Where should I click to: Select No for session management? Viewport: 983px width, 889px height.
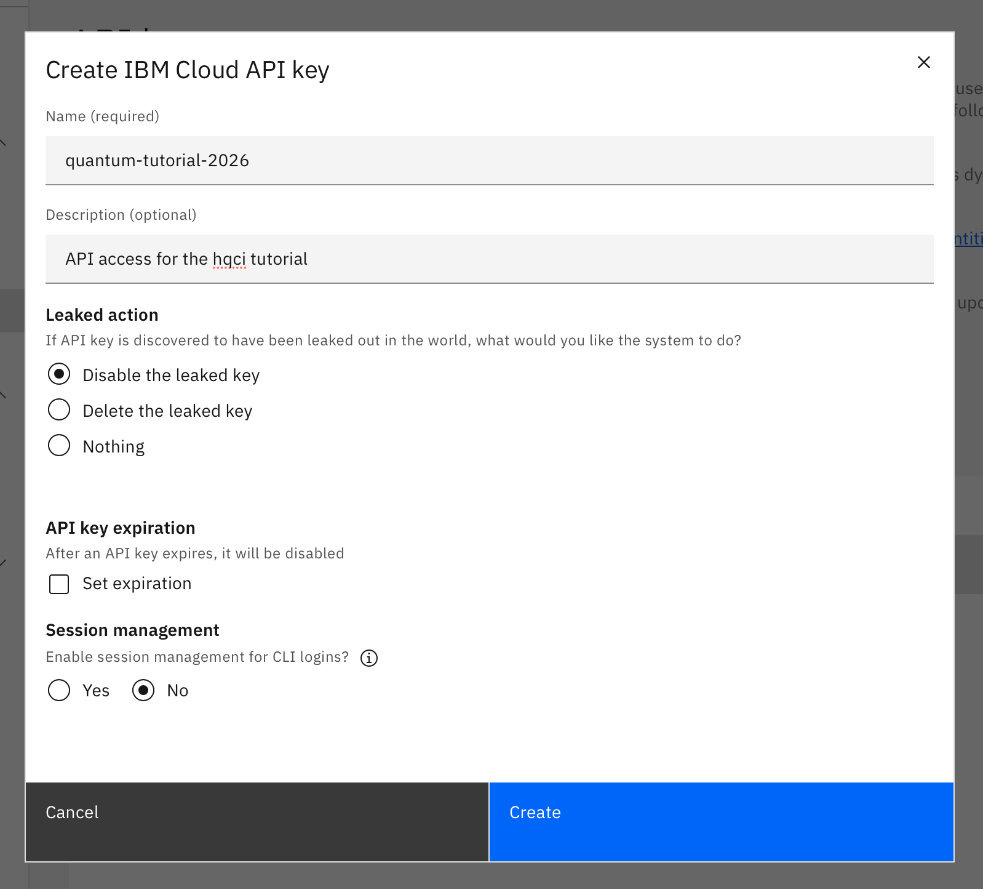coord(143,690)
